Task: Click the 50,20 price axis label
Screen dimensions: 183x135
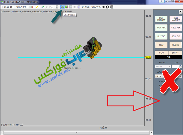Action: coord(148,78)
